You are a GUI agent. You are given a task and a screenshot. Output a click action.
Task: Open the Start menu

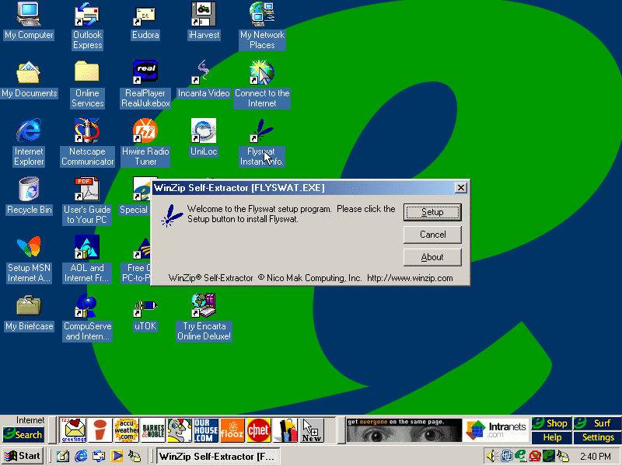(23, 456)
